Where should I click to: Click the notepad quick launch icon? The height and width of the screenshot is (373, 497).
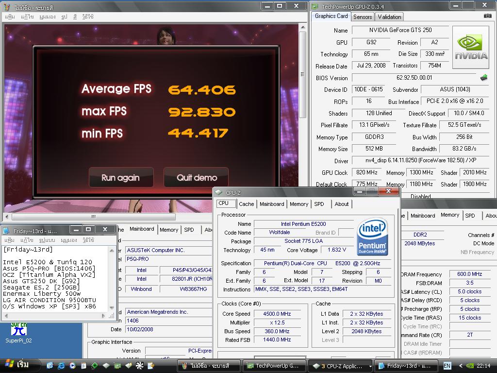[83, 366]
